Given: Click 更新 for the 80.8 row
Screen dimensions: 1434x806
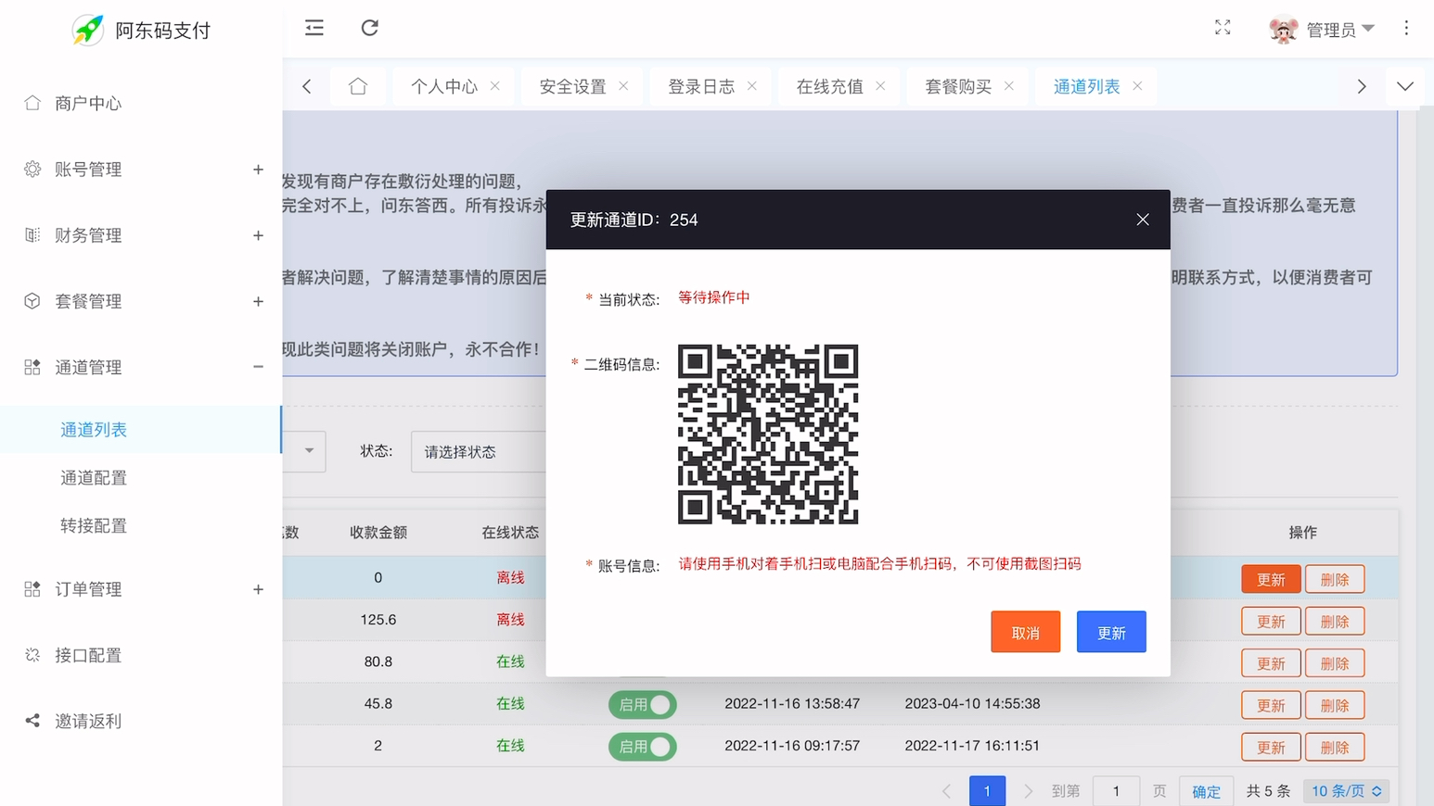Looking at the screenshot, I should 1271,663.
